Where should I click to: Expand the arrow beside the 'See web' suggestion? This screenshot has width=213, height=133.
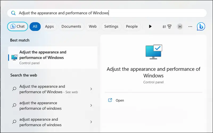[x=91, y=89]
